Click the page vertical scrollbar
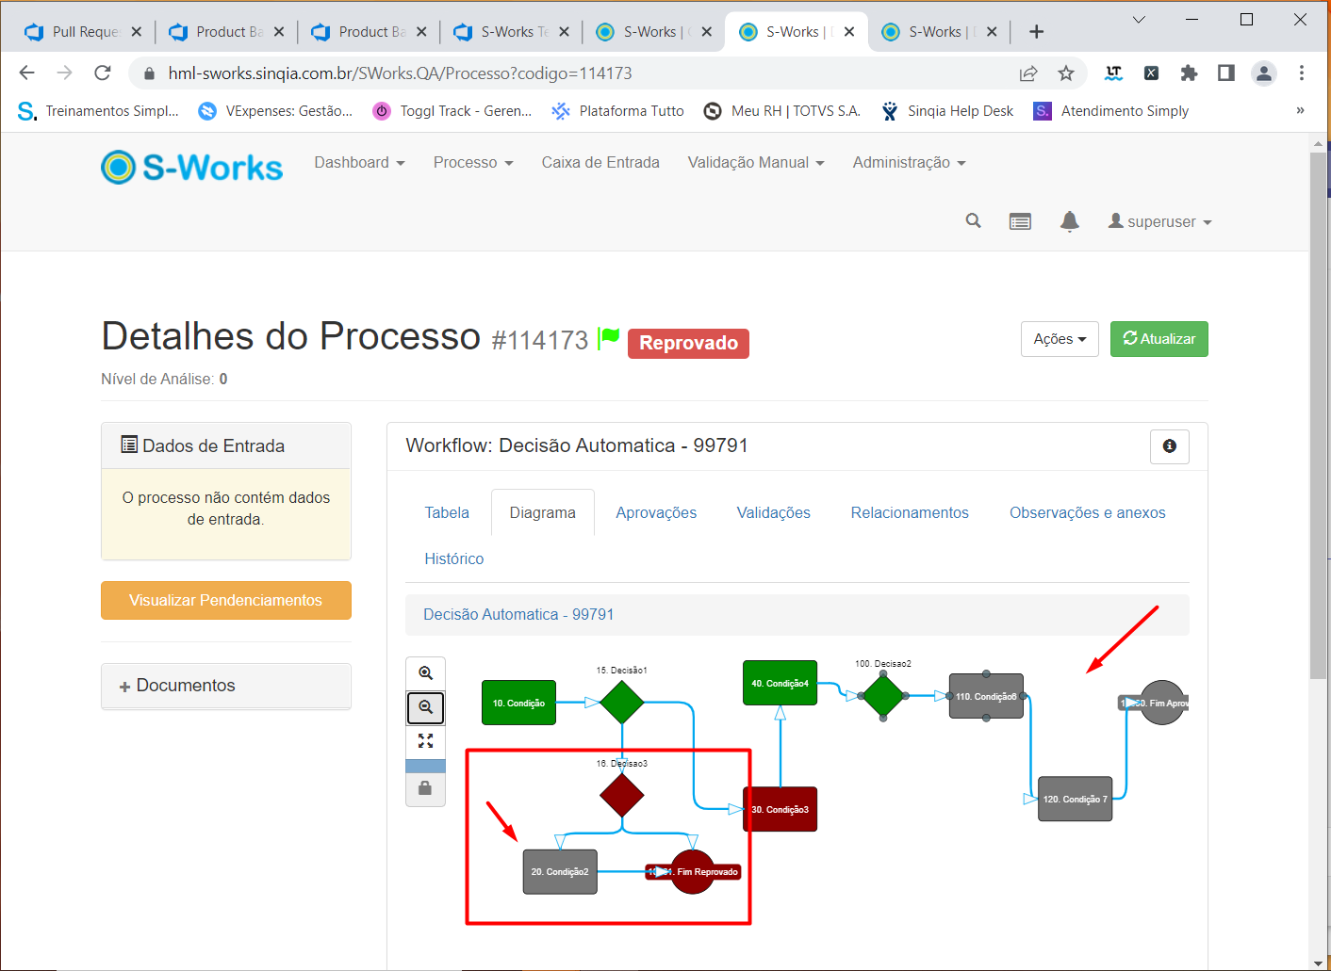Image resolution: width=1331 pixels, height=971 pixels. pos(1318,414)
